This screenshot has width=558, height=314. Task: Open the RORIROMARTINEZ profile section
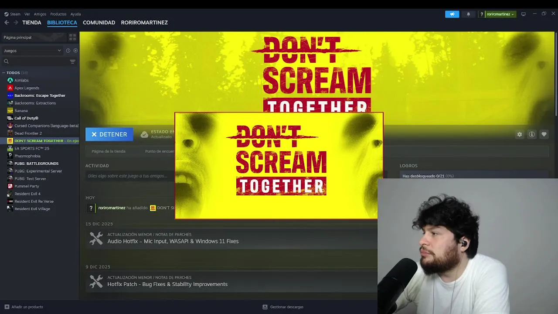144,22
